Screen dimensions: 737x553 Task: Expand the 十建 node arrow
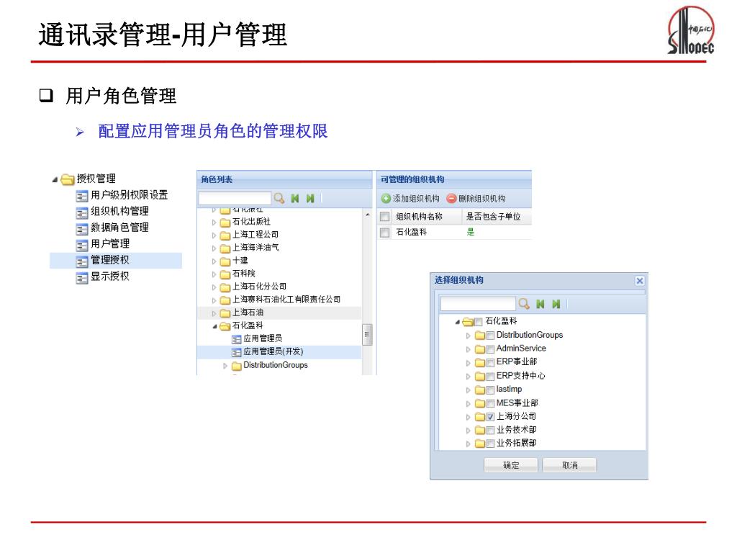point(214,261)
